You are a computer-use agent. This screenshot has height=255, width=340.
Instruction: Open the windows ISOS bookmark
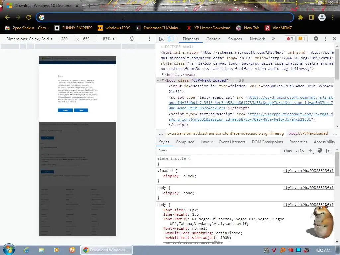114,28
